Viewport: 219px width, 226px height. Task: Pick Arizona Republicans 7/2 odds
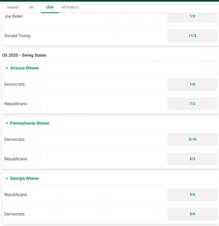pyautogui.click(x=192, y=104)
